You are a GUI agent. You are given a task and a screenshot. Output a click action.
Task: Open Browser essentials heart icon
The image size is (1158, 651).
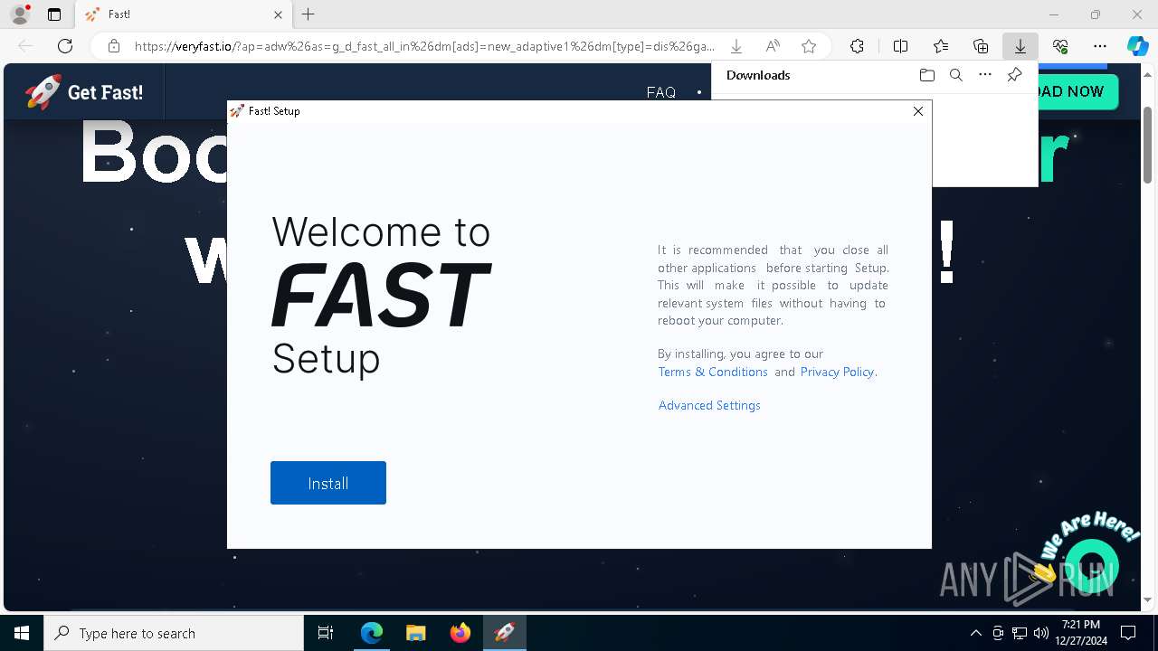(x=1060, y=46)
